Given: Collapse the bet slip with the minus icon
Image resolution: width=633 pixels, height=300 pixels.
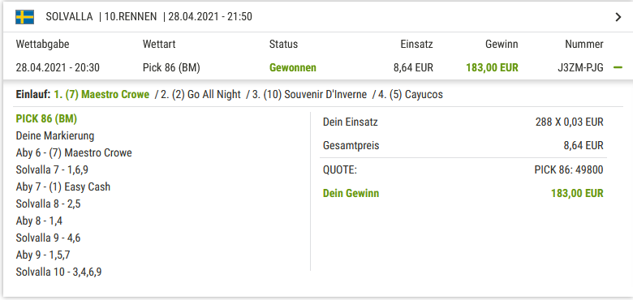Looking at the screenshot, I should click(x=618, y=68).
